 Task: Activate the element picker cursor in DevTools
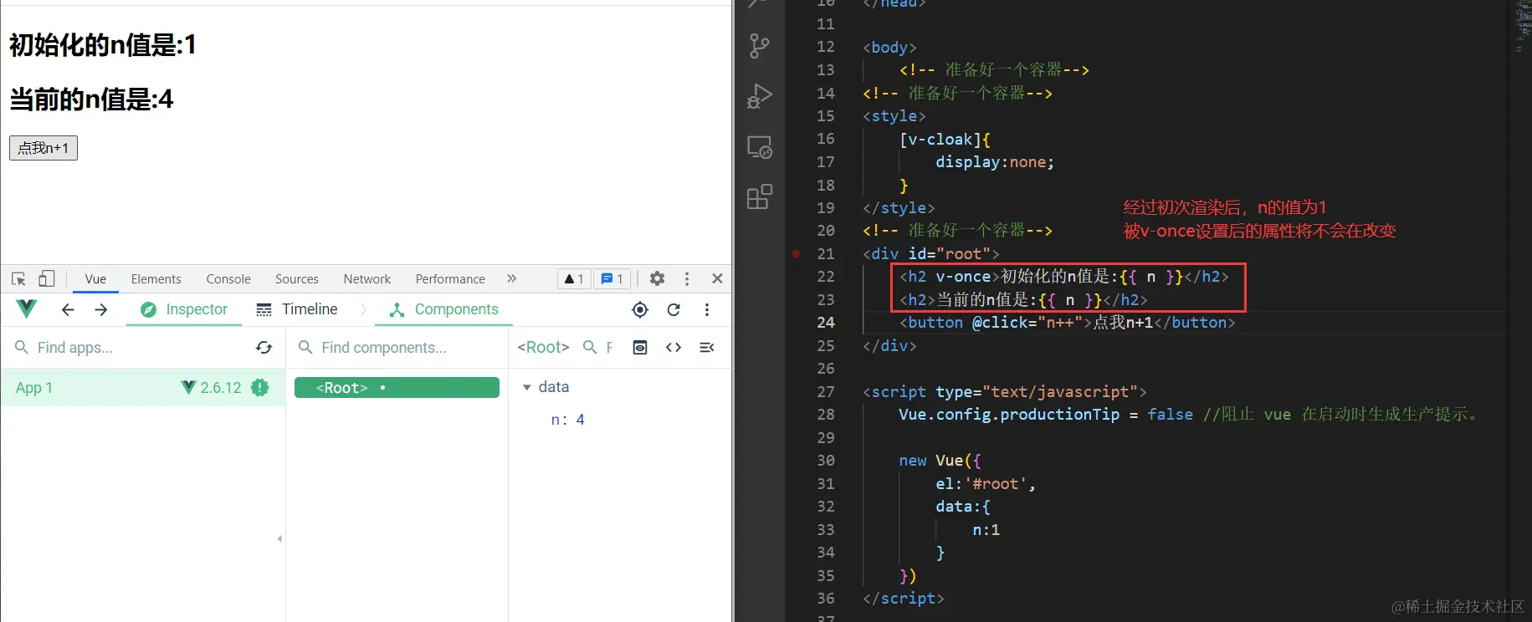click(18, 278)
